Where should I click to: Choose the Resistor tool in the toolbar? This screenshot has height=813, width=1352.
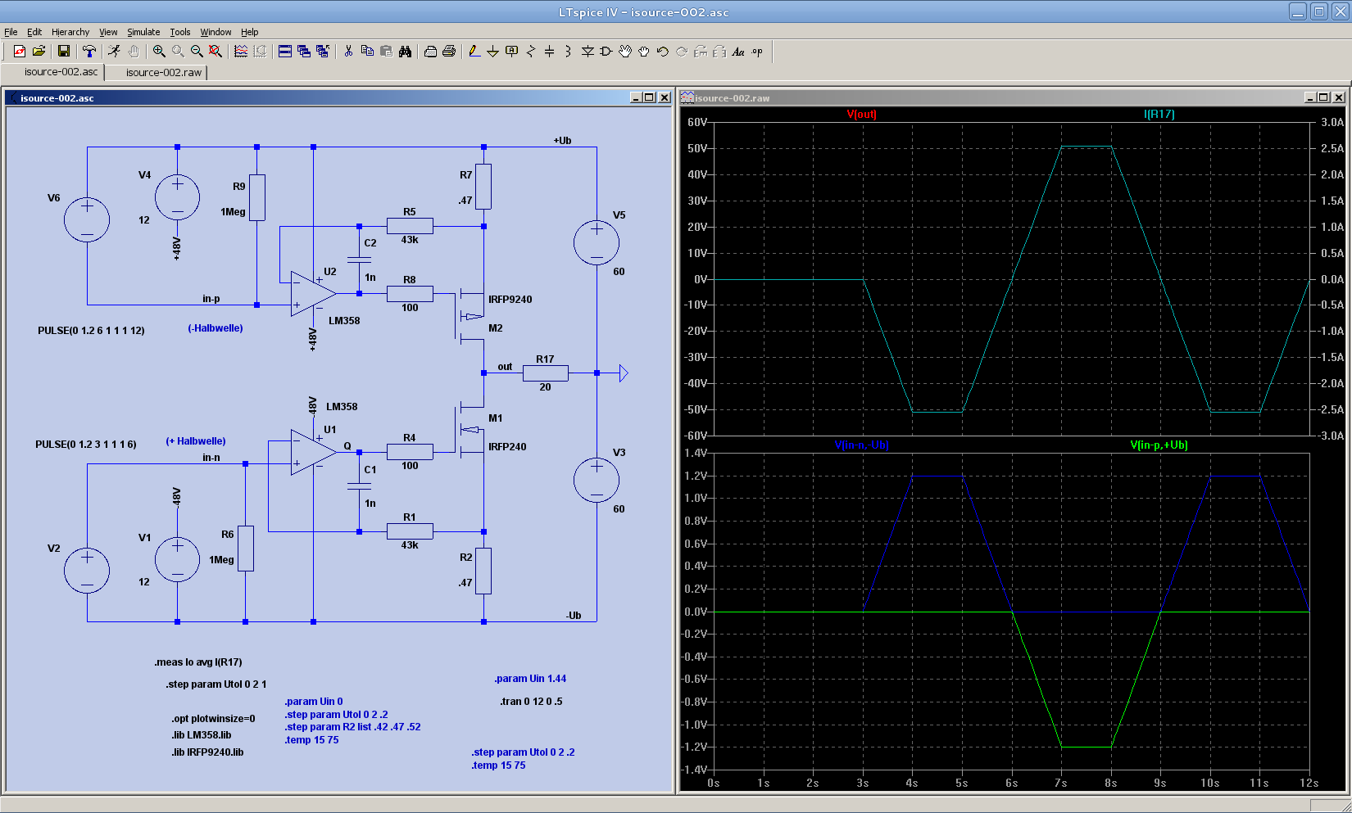point(530,52)
